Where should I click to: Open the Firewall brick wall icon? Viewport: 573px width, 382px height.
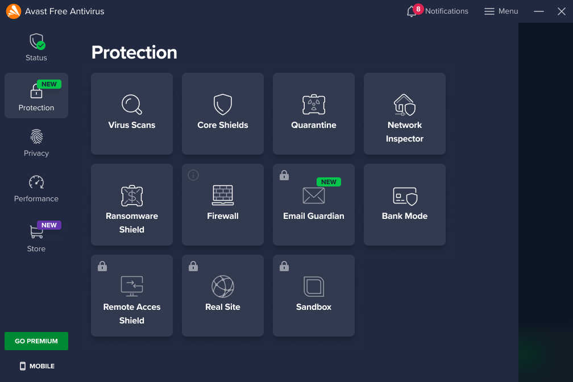(x=223, y=195)
